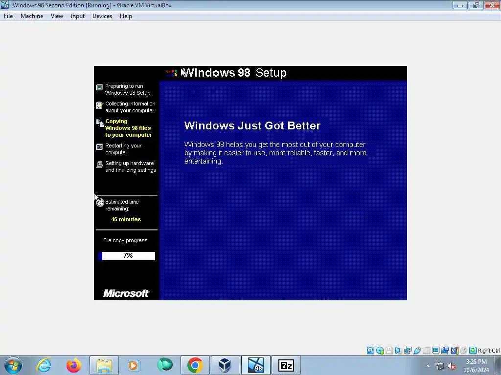Click the host network tray icon
This screenshot has height=375, width=501.
tap(440, 366)
